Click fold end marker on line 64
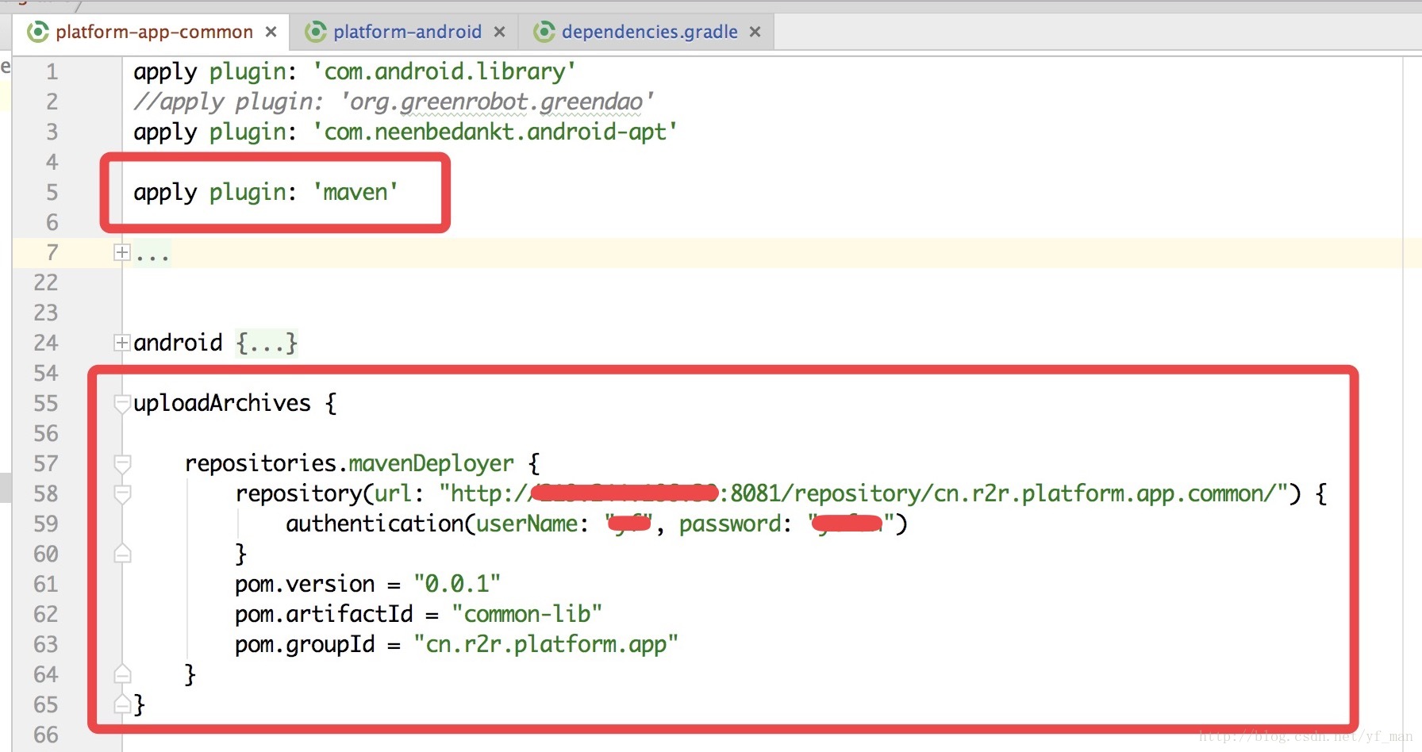This screenshot has width=1422, height=752. tap(122, 674)
